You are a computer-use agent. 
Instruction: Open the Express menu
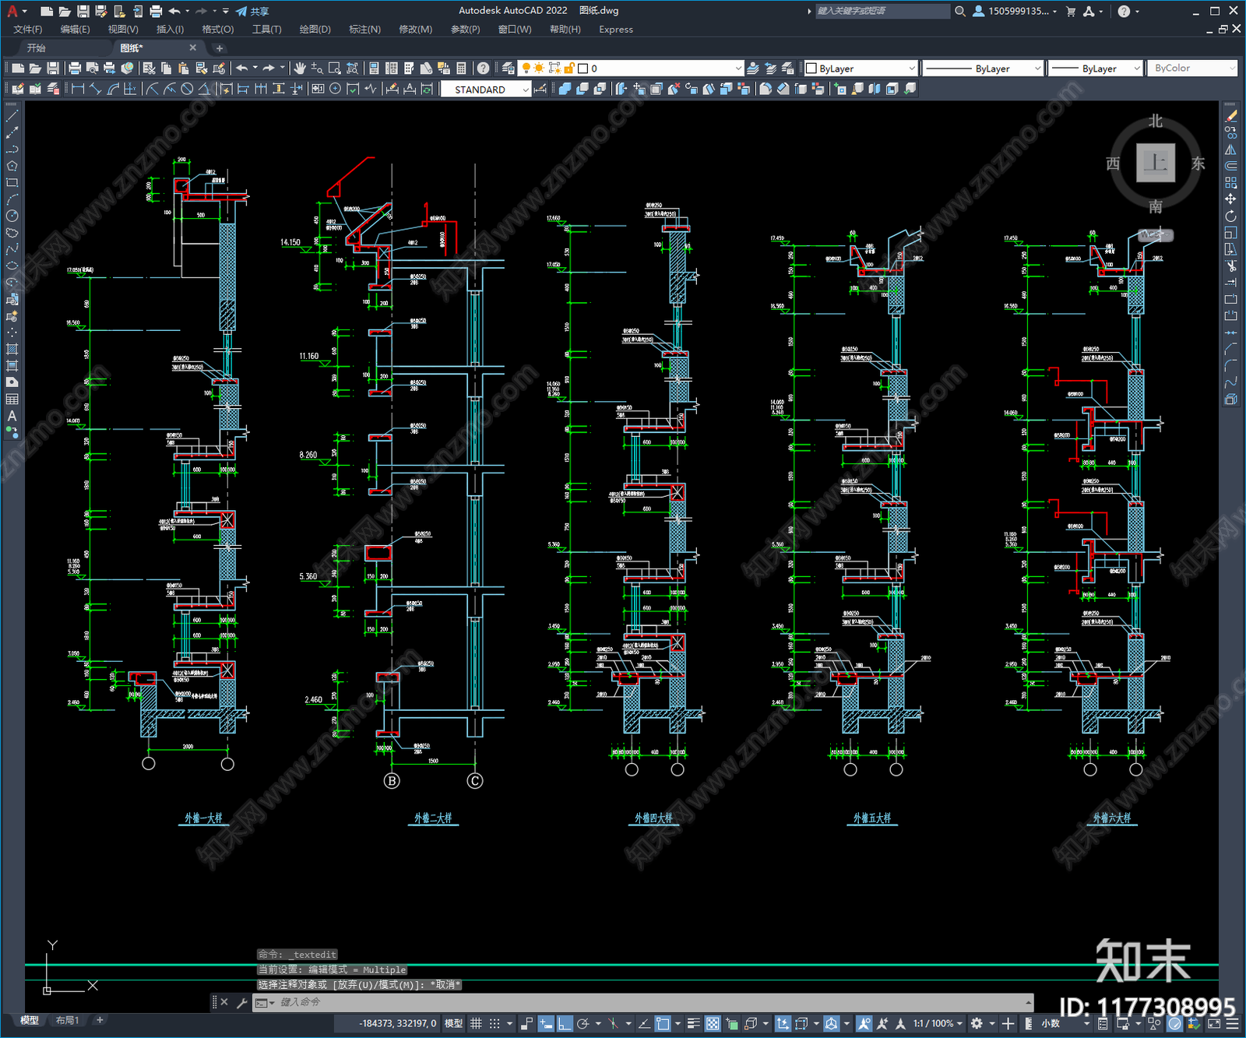click(616, 30)
